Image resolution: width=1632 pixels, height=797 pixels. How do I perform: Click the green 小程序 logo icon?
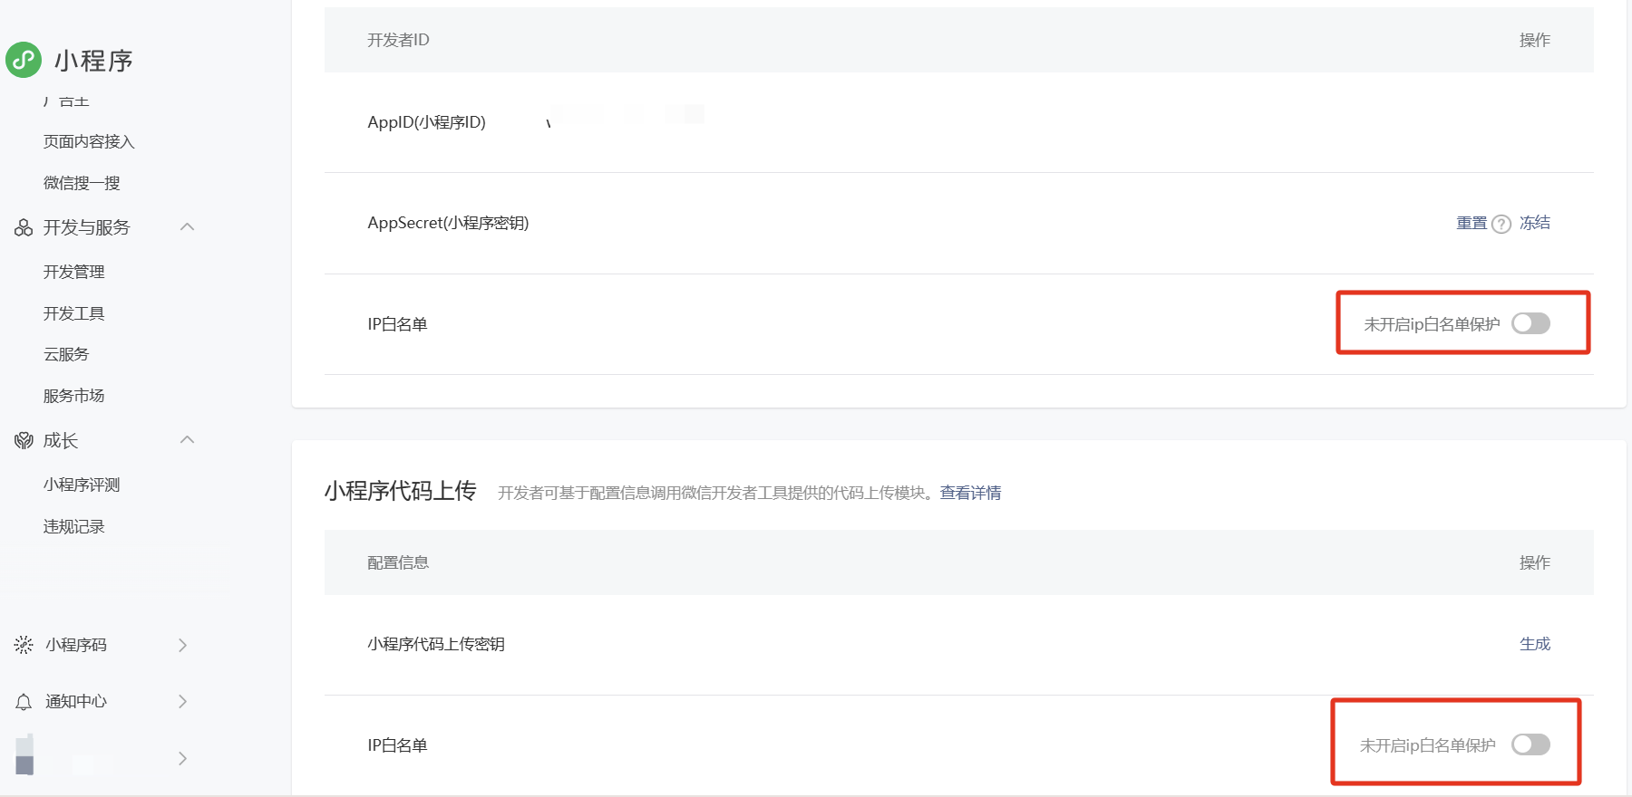click(x=24, y=60)
